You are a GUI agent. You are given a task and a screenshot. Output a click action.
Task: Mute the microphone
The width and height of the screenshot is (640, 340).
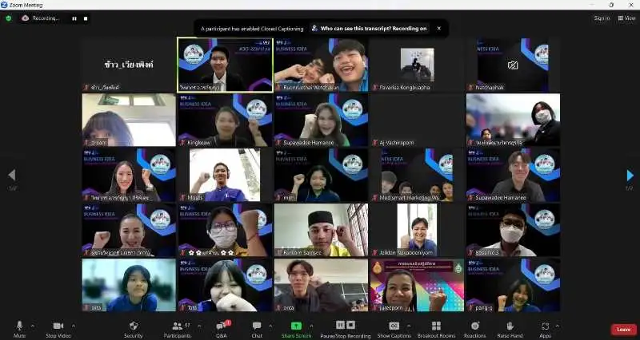coord(19,328)
